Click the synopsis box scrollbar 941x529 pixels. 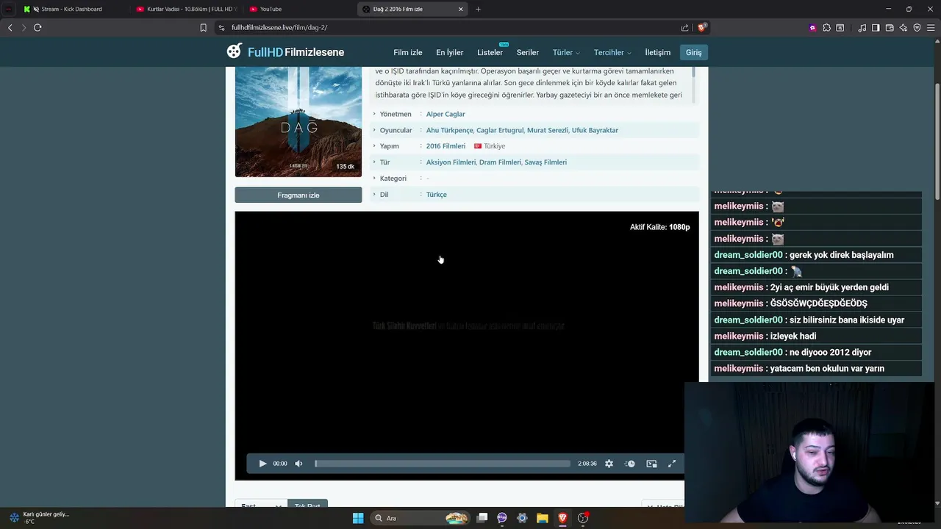click(694, 73)
